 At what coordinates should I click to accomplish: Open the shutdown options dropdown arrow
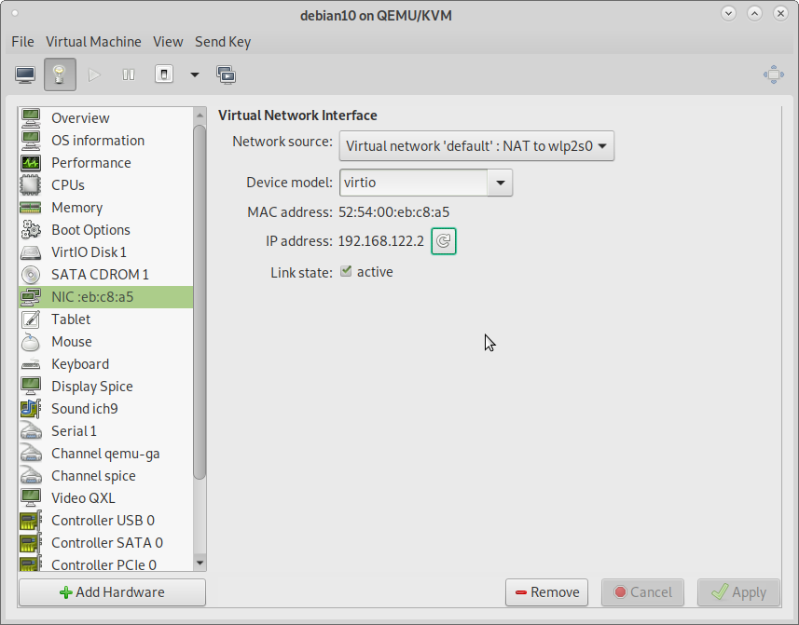195,75
